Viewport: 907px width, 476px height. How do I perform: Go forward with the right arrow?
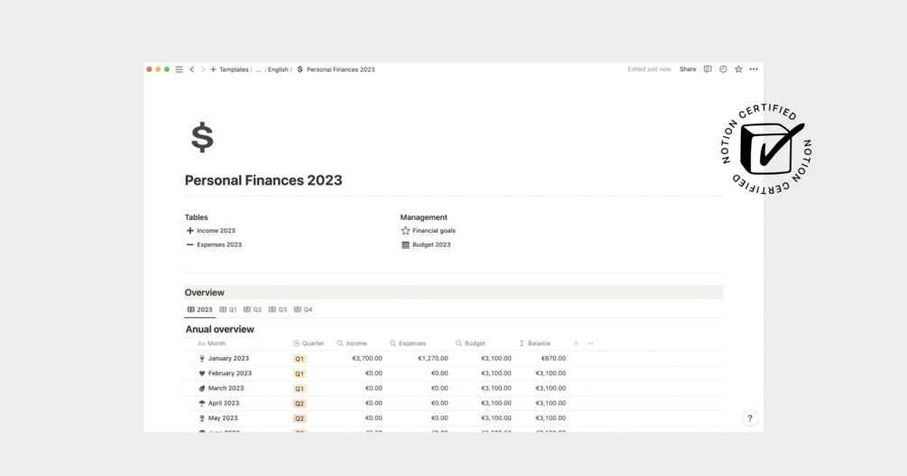click(x=202, y=69)
